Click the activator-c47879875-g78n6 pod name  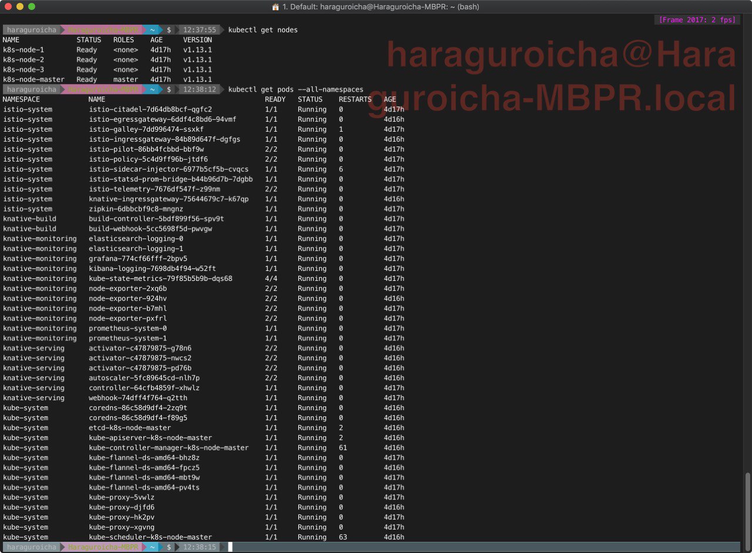(x=140, y=348)
